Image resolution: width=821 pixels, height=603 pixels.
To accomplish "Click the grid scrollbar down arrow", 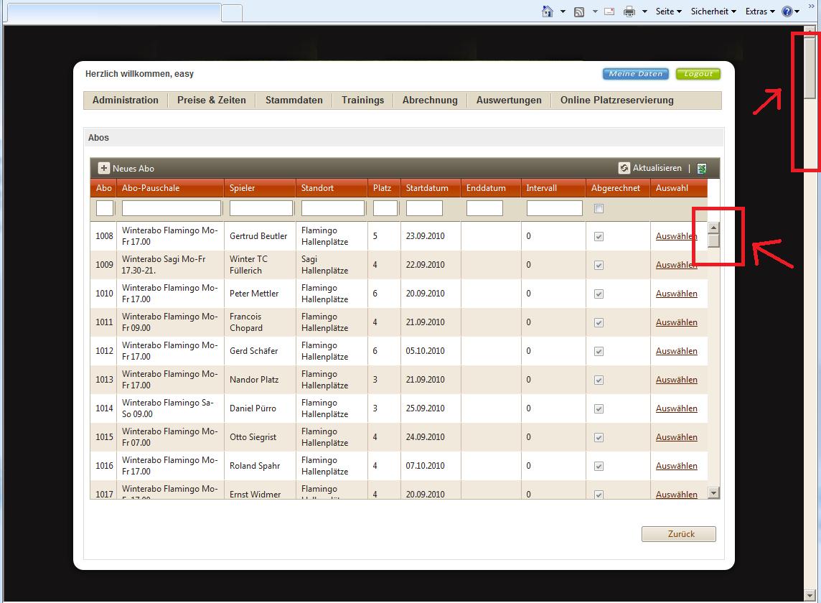I will 713,492.
